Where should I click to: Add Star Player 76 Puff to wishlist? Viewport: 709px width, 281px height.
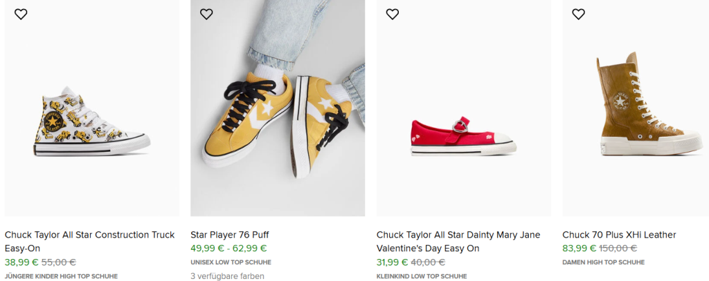pyautogui.click(x=206, y=14)
